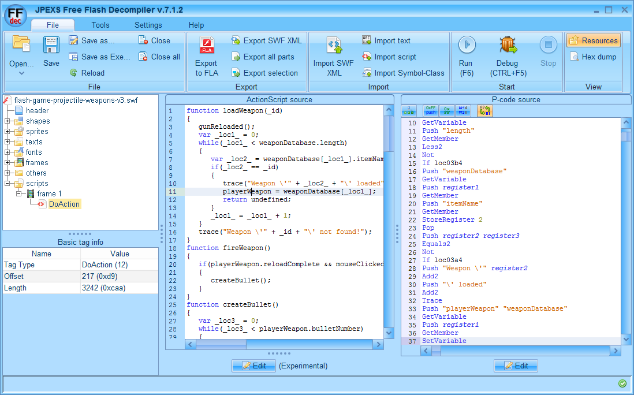Click the 0xFF hex-only icon
The height and width of the screenshot is (395, 634).
447,110
